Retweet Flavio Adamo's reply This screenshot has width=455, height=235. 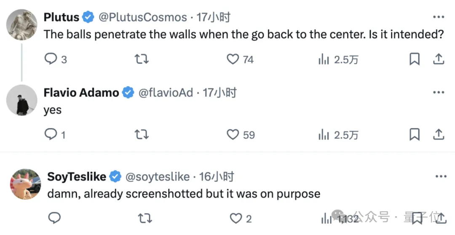[141, 135]
